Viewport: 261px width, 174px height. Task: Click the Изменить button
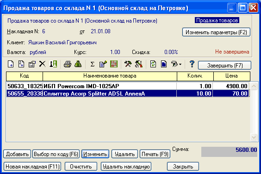click(x=95, y=154)
